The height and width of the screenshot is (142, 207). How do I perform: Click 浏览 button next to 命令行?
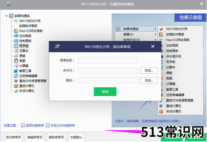tap(149, 70)
